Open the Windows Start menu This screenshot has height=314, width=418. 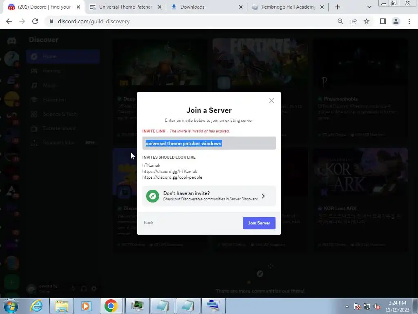(11, 306)
